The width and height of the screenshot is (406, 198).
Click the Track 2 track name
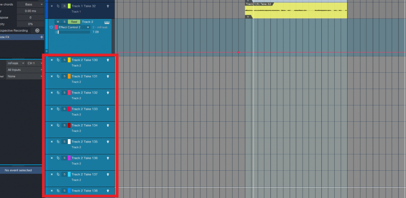pyautogui.click(x=88, y=22)
